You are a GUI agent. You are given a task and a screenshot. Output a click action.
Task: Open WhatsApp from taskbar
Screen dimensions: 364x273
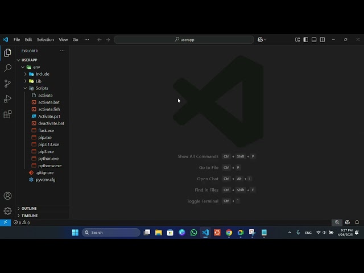[193, 233]
